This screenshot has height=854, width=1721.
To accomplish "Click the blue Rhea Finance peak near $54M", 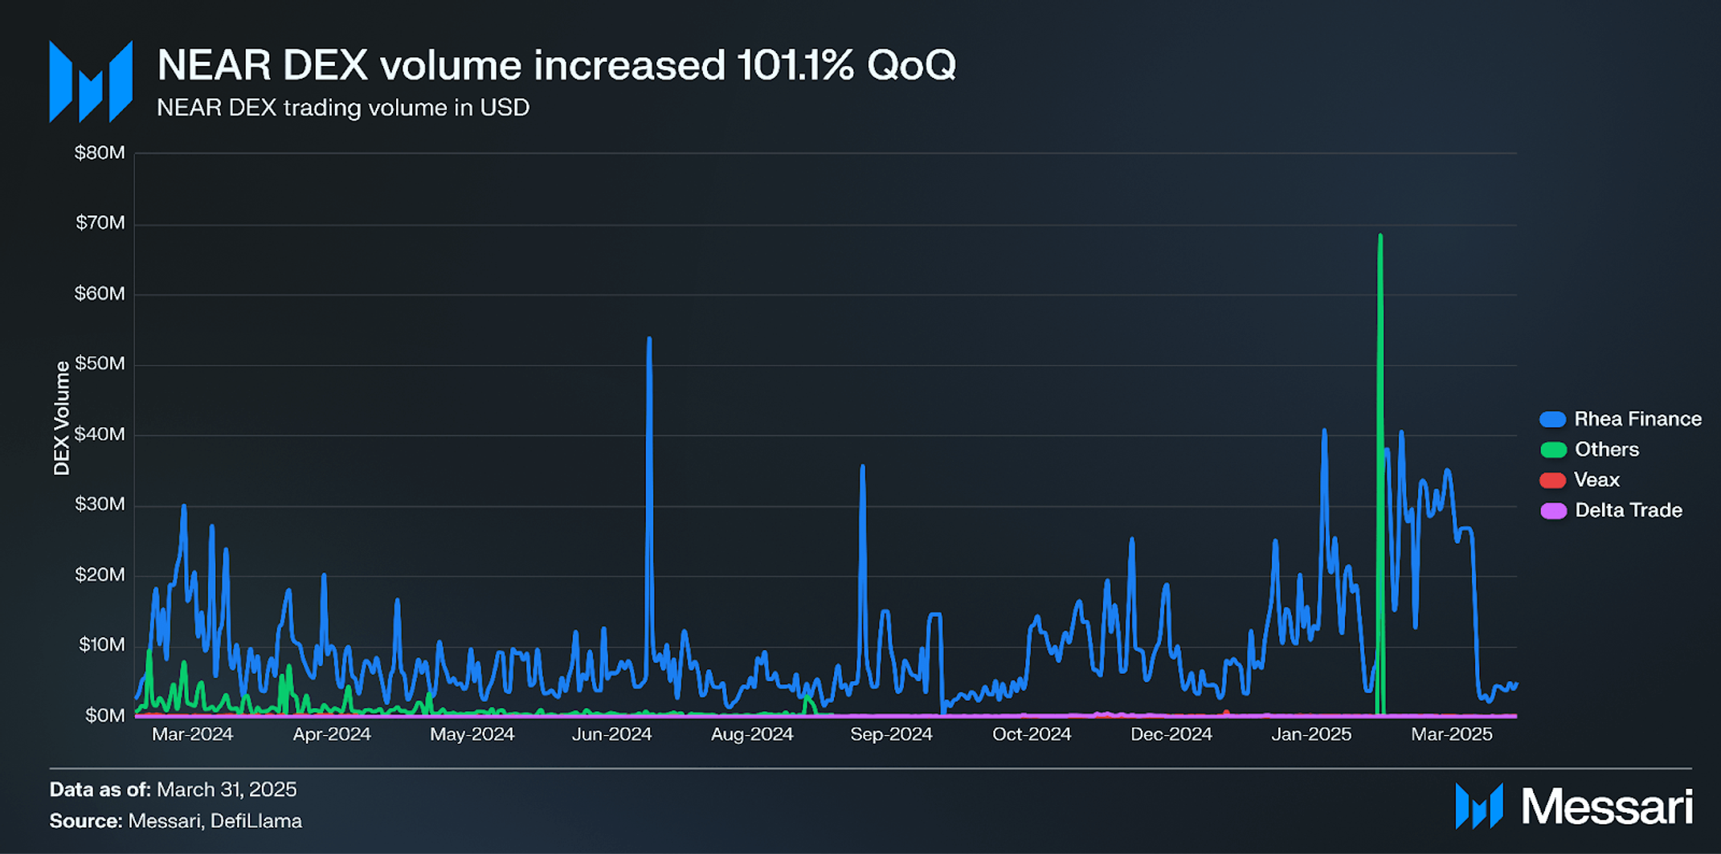I will [x=649, y=339].
